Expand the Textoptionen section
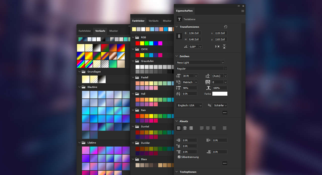Image resolution: width=322 pixels, height=175 pixels. (x=177, y=172)
